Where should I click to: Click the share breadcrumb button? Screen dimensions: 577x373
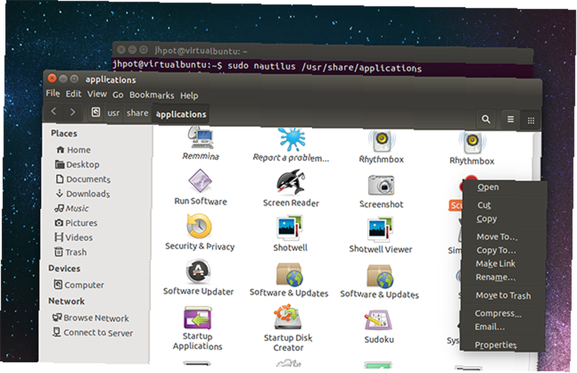click(137, 113)
